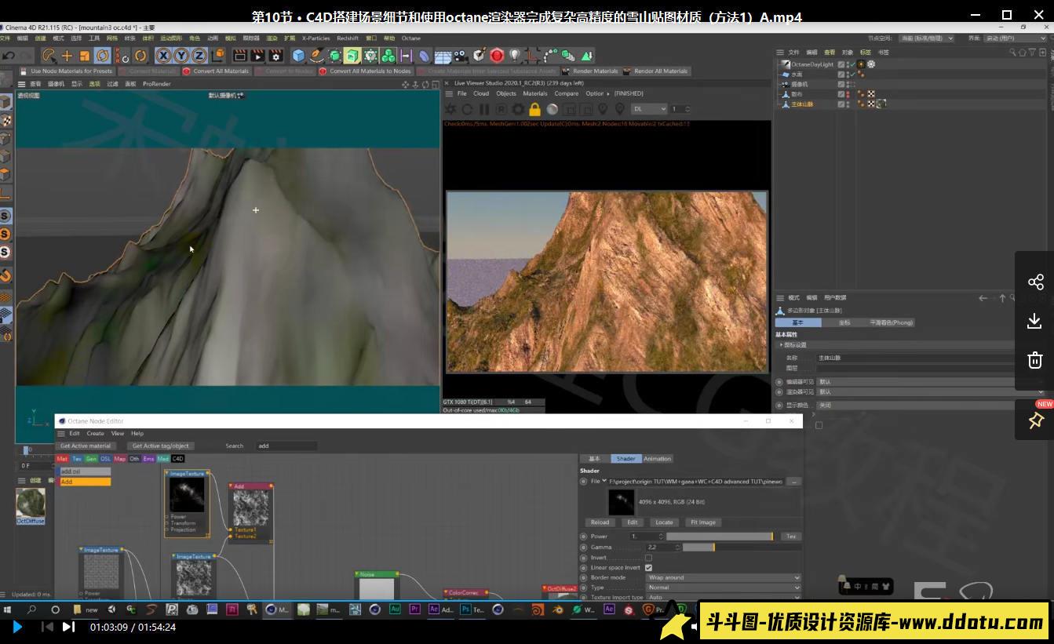The image size is (1054, 644).
Task: Click the Reload texture button
Action: pyautogui.click(x=600, y=522)
